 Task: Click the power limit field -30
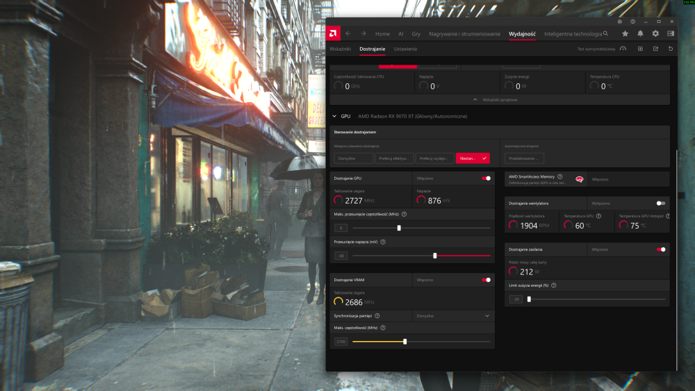point(516,299)
